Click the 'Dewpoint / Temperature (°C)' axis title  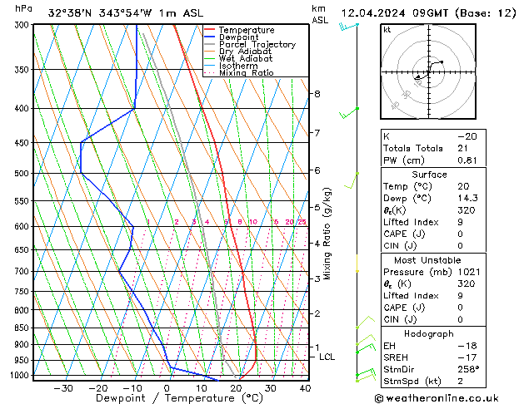[x=179, y=398]
